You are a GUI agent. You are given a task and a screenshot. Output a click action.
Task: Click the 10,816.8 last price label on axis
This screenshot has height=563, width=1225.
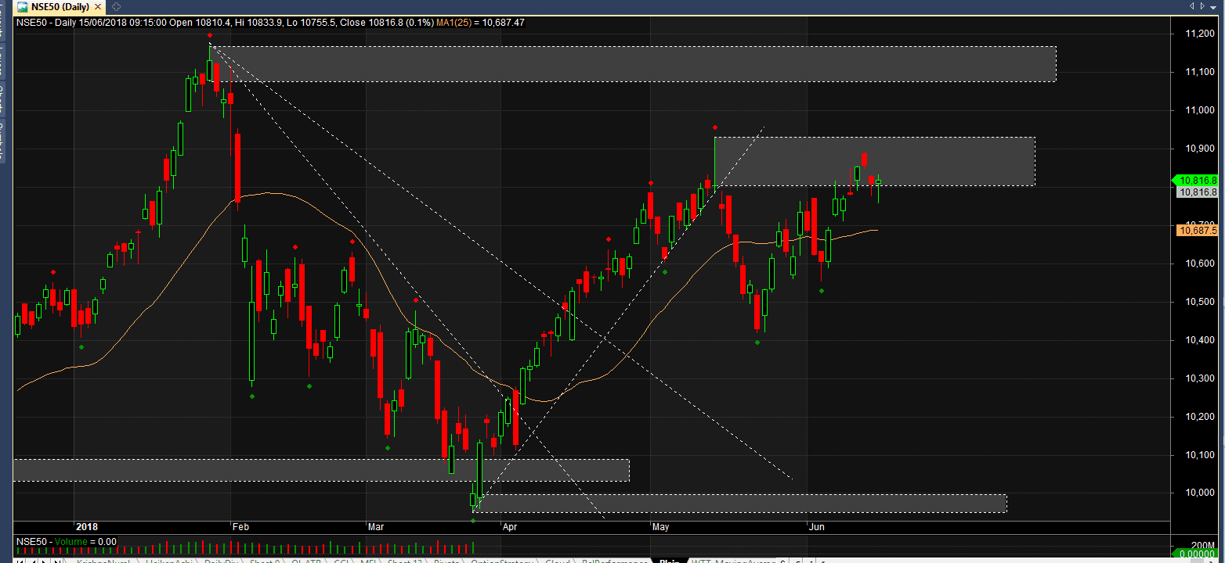coord(1197,181)
